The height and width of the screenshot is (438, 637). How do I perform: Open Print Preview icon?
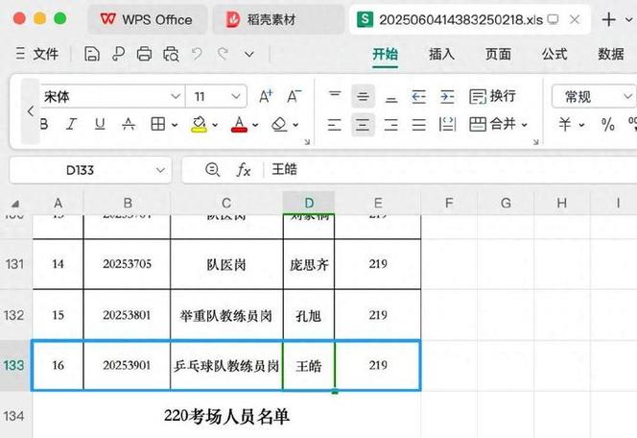(x=171, y=54)
